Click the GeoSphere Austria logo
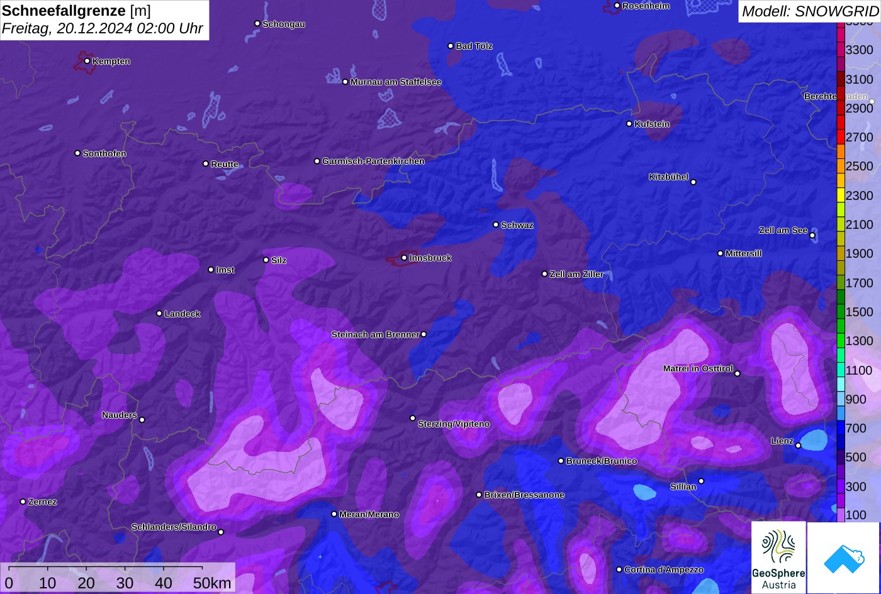The image size is (881, 594). pos(778,558)
